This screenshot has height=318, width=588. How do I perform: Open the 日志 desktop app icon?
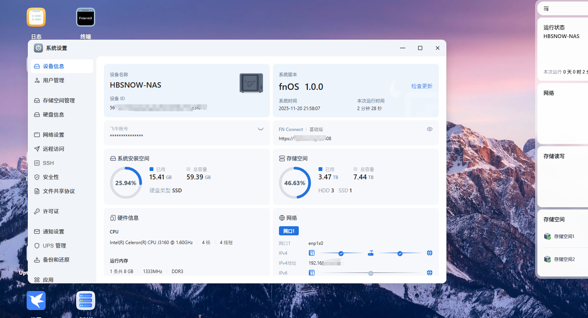click(36, 18)
